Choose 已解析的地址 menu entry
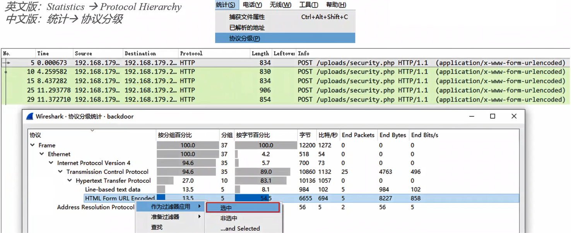Screen dimensions: 571x233 click(x=285, y=28)
